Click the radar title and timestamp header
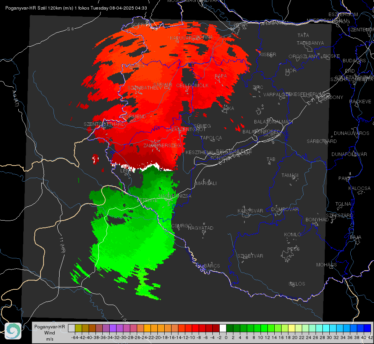The height and width of the screenshot is (344, 374). (x=76, y=8)
